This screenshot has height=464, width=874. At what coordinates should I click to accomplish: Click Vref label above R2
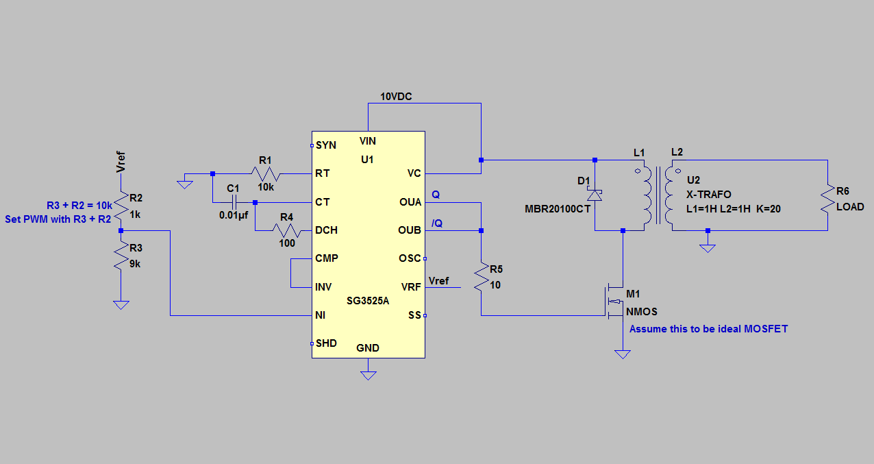tap(121, 162)
